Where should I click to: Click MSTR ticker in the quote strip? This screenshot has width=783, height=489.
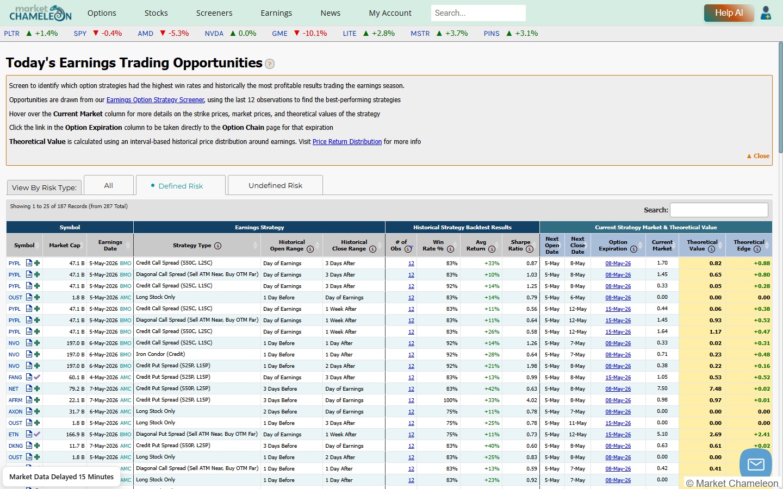pos(420,34)
